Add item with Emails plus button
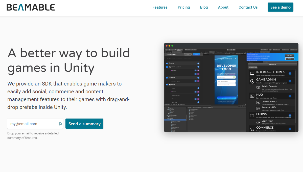This screenshot has height=172, width=303. click(198, 78)
